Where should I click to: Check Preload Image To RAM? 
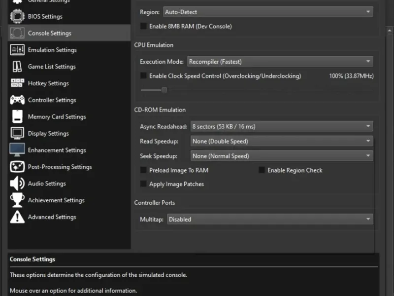coord(144,170)
